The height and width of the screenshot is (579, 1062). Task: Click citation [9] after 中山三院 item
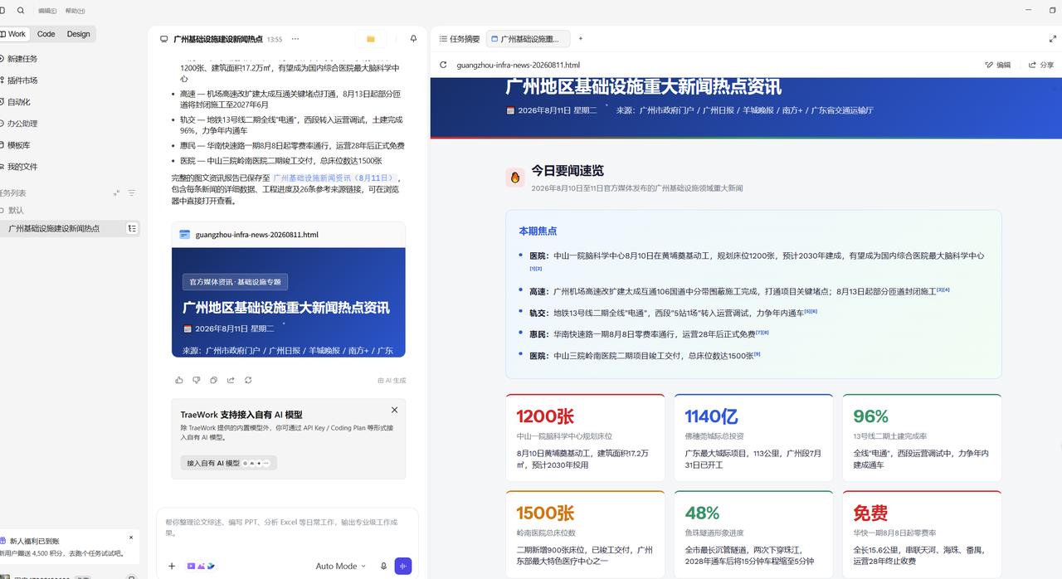tap(757, 354)
